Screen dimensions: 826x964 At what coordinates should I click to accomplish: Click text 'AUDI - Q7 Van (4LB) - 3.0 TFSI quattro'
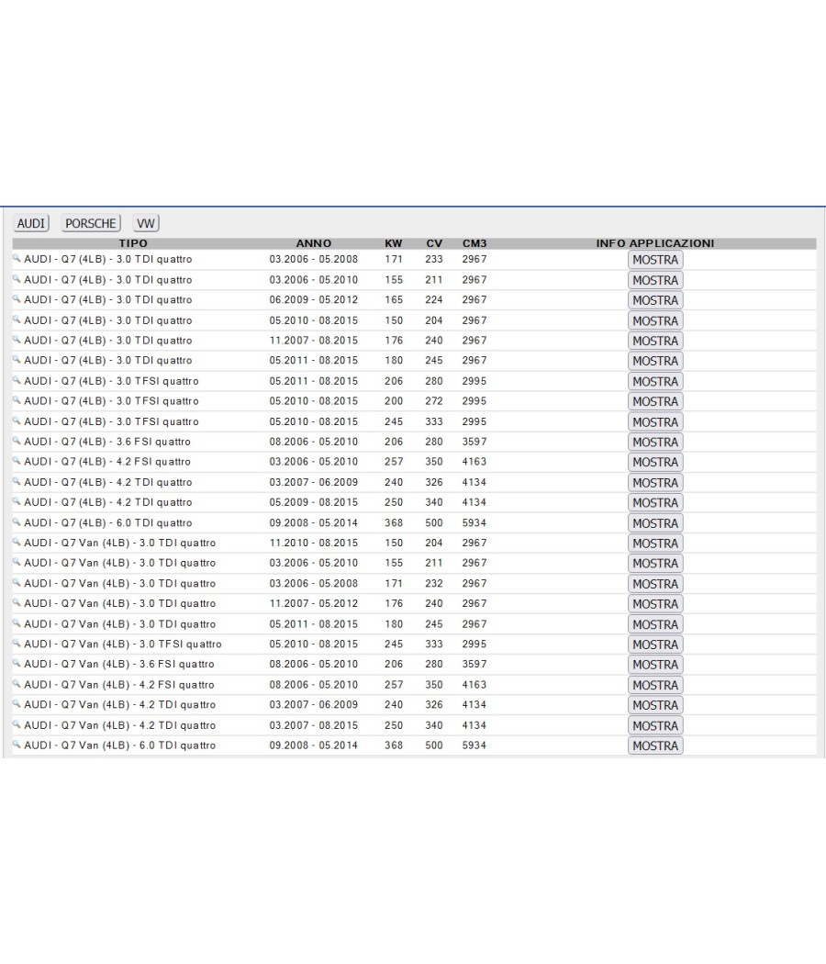pos(123,644)
